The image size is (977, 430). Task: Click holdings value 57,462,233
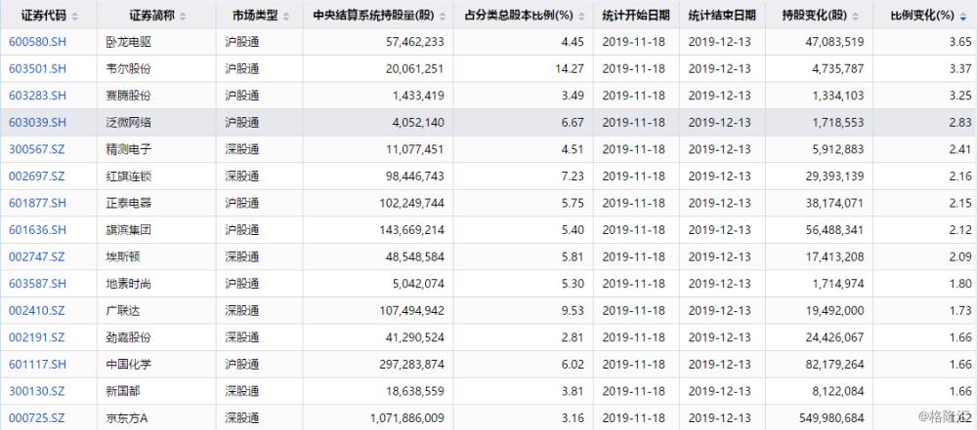coord(415,42)
